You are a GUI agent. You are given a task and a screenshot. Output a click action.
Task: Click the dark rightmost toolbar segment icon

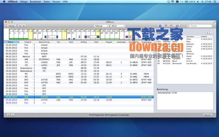(177, 26)
